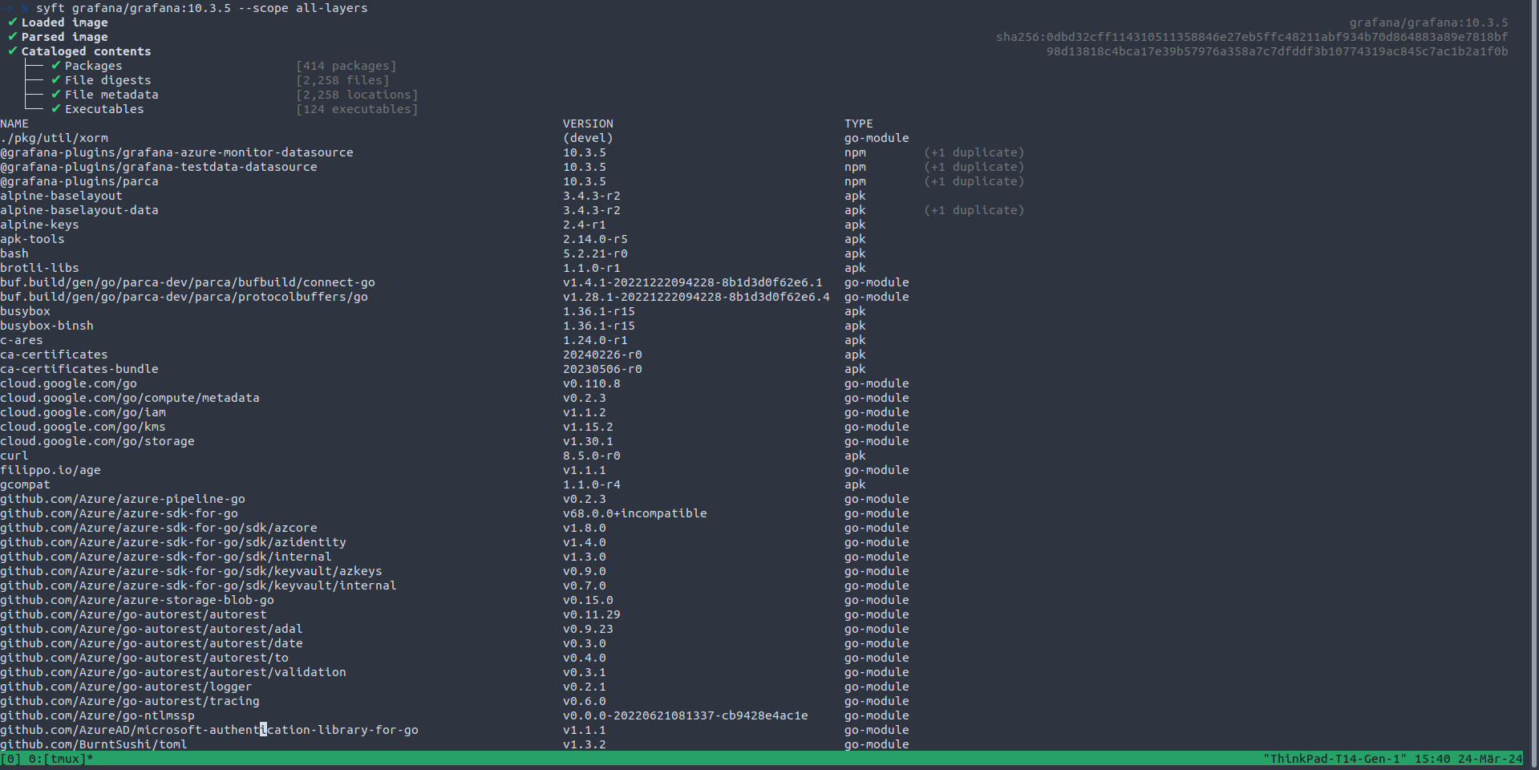This screenshot has width=1539, height=770.
Task: Click the alpine-keys package name
Action: pos(39,225)
